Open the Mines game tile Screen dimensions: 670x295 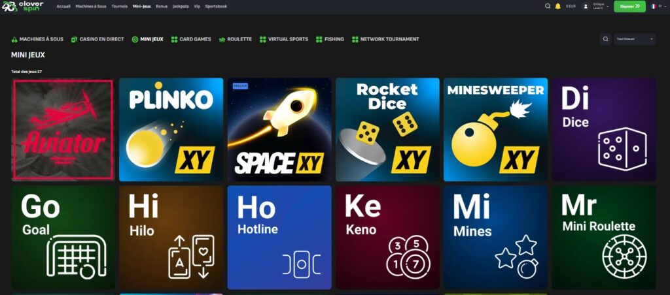(496, 238)
